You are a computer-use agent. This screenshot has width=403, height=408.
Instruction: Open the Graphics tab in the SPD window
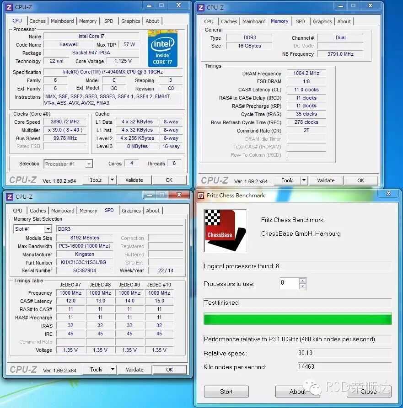pyautogui.click(x=131, y=211)
